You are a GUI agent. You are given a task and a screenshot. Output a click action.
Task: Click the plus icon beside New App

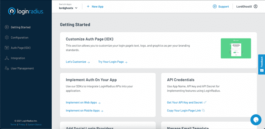point(88,7)
